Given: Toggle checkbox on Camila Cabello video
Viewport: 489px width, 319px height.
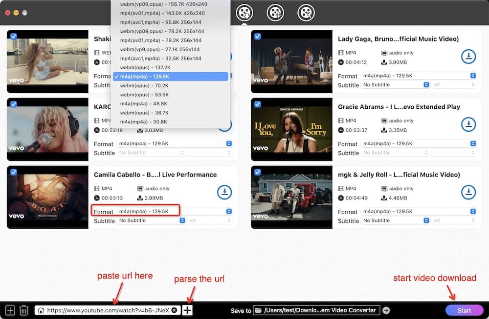Looking at the screenshot, I should (14, 172).
